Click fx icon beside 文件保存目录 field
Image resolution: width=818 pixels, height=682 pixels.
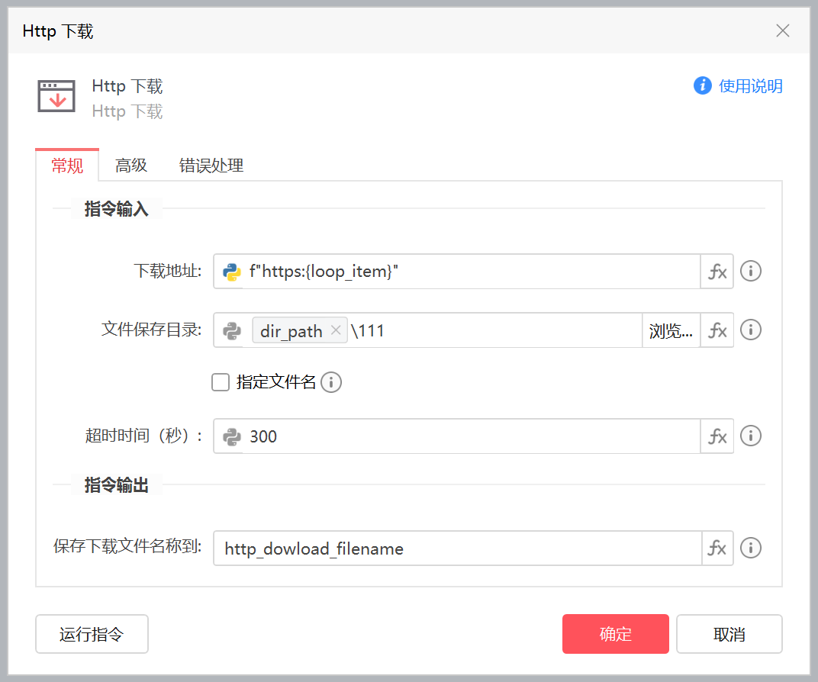point(717,330)
